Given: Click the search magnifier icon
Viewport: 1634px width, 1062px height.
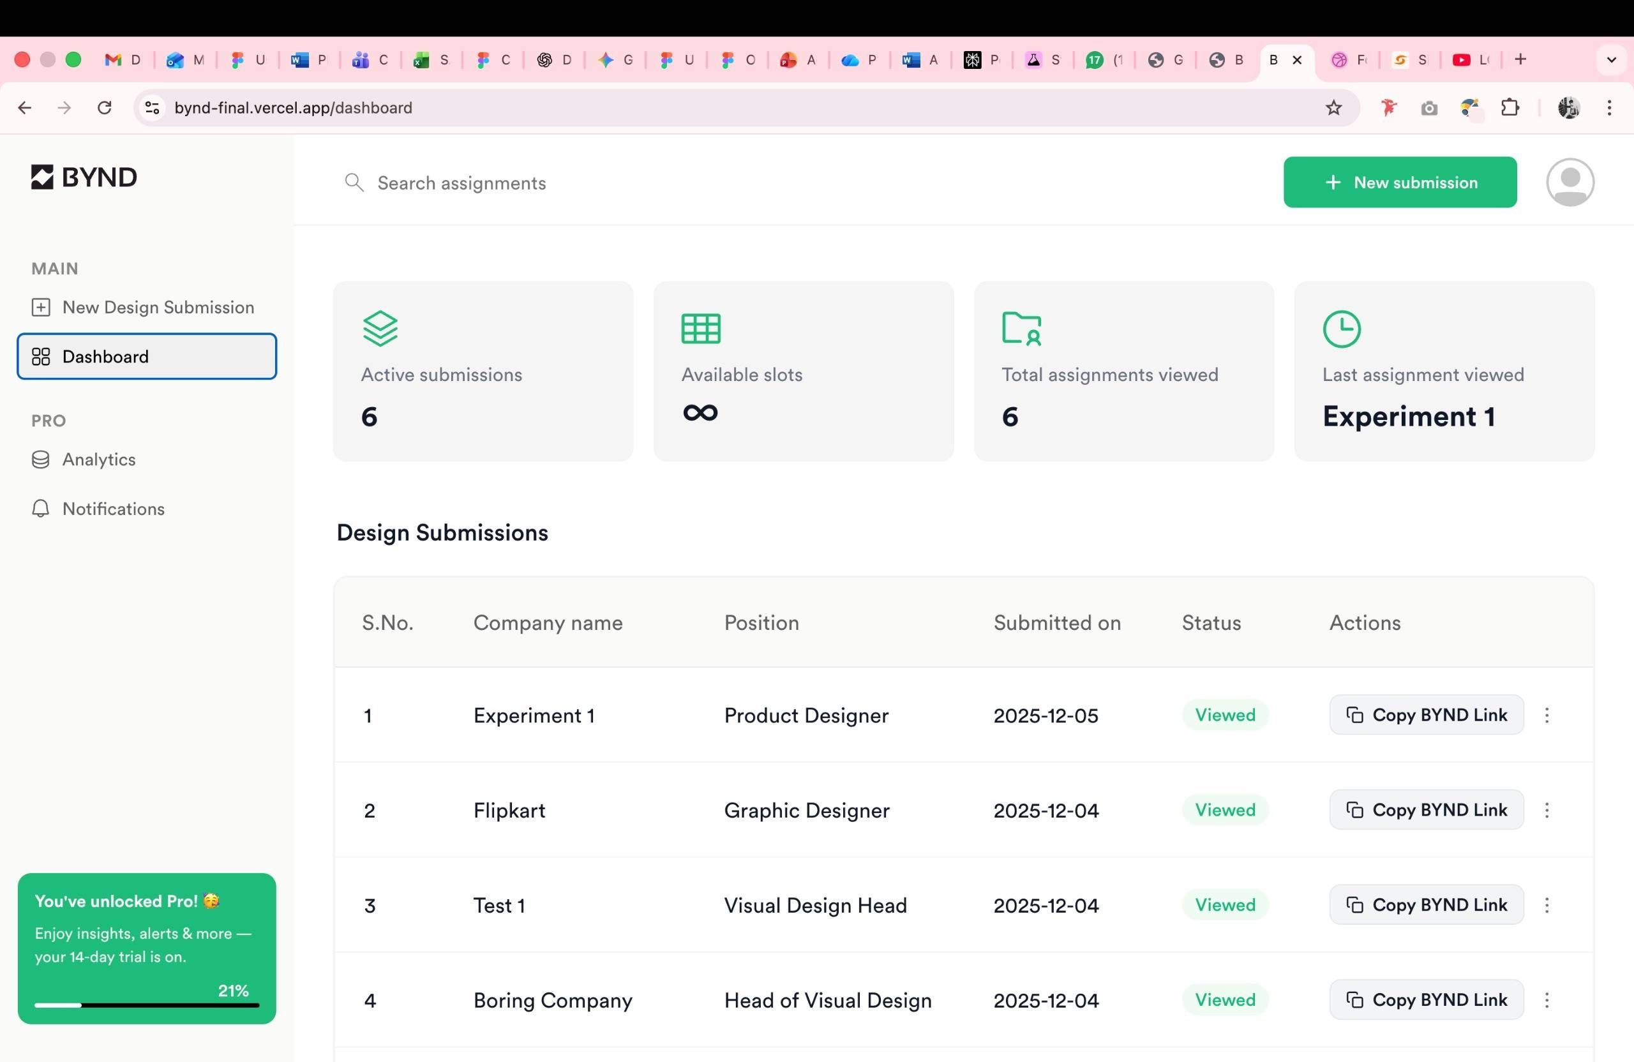Looking at the screenshot, I should click(354, 183).
